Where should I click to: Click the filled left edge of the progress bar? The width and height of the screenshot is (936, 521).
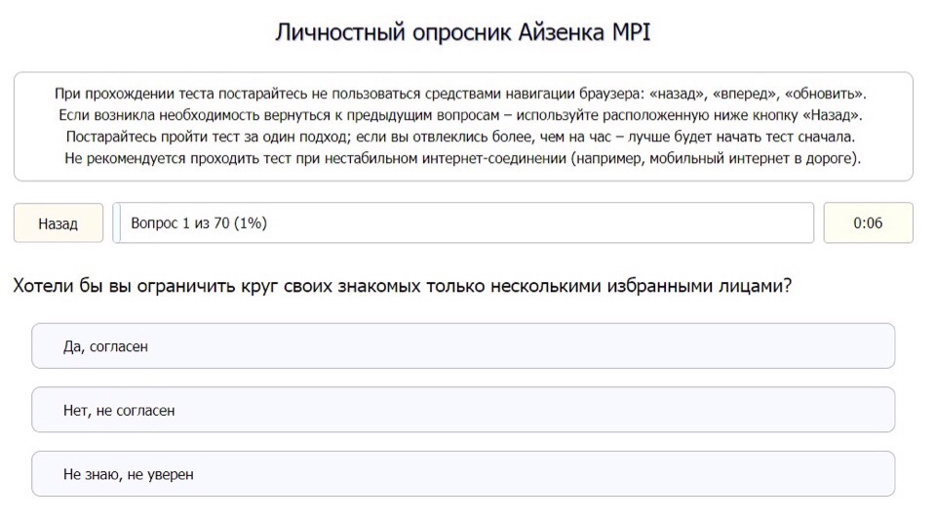[116, 223]
